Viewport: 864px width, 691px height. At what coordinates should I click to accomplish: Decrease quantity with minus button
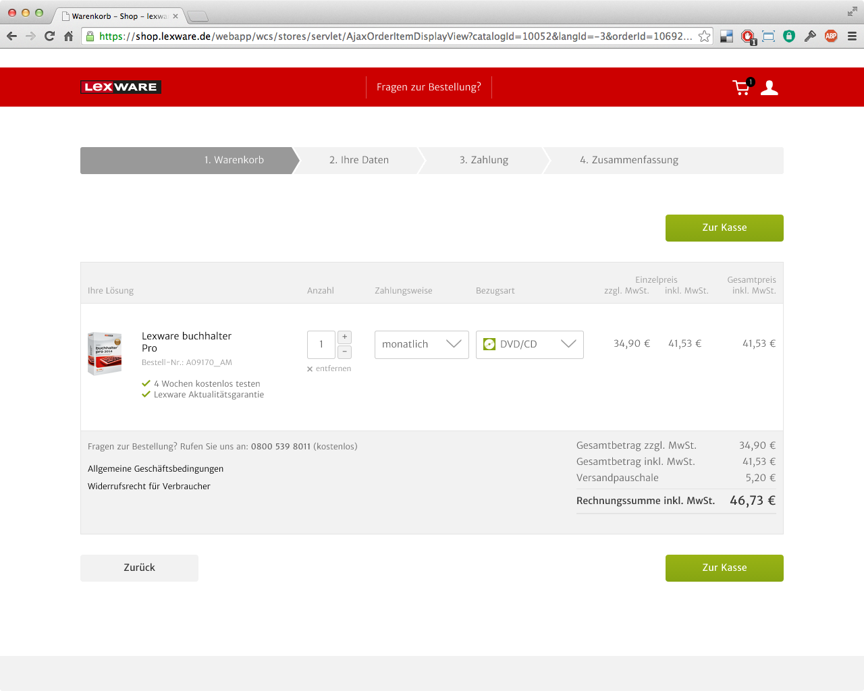click(345, 352)
